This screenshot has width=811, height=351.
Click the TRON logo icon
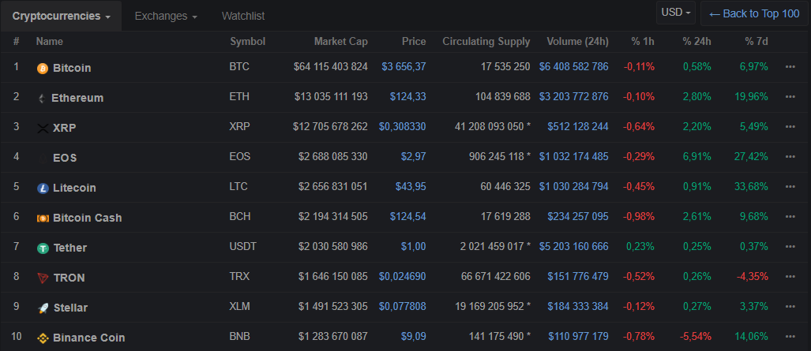pyautogui.click(x=43, y=278)
